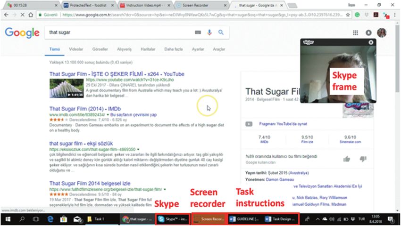Screen dimensions: 401x226
Task: Switch to the Instruction Video.mp4 browser tab
Action: pos(145,5)
